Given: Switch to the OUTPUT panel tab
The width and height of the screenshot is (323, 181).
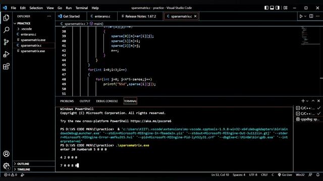Looking at the screenshot, I should pyautogui.click(x=85, y=101).
